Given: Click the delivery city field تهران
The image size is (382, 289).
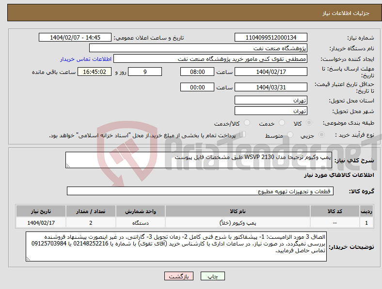Looking at the screenshot, I should pos(271,111).
